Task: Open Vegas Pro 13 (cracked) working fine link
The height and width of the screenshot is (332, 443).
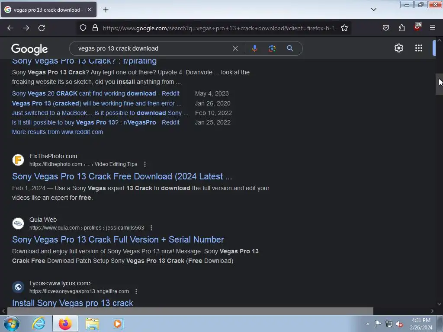Action: coord(96,103)
